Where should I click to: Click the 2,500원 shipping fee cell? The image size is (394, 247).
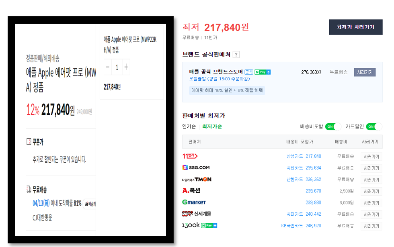click(347, 191)
